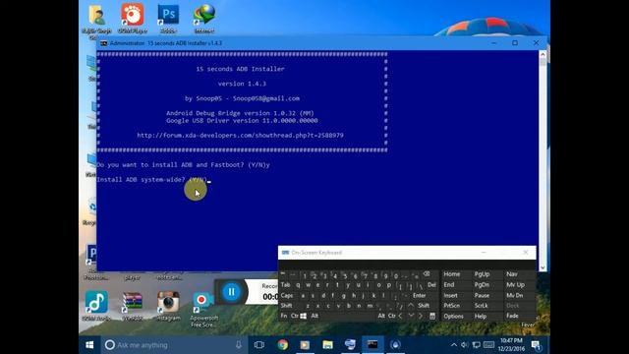629x354 pixels.
Task: Click the scroll up arrow in console
Action: [x=543, y=54]
